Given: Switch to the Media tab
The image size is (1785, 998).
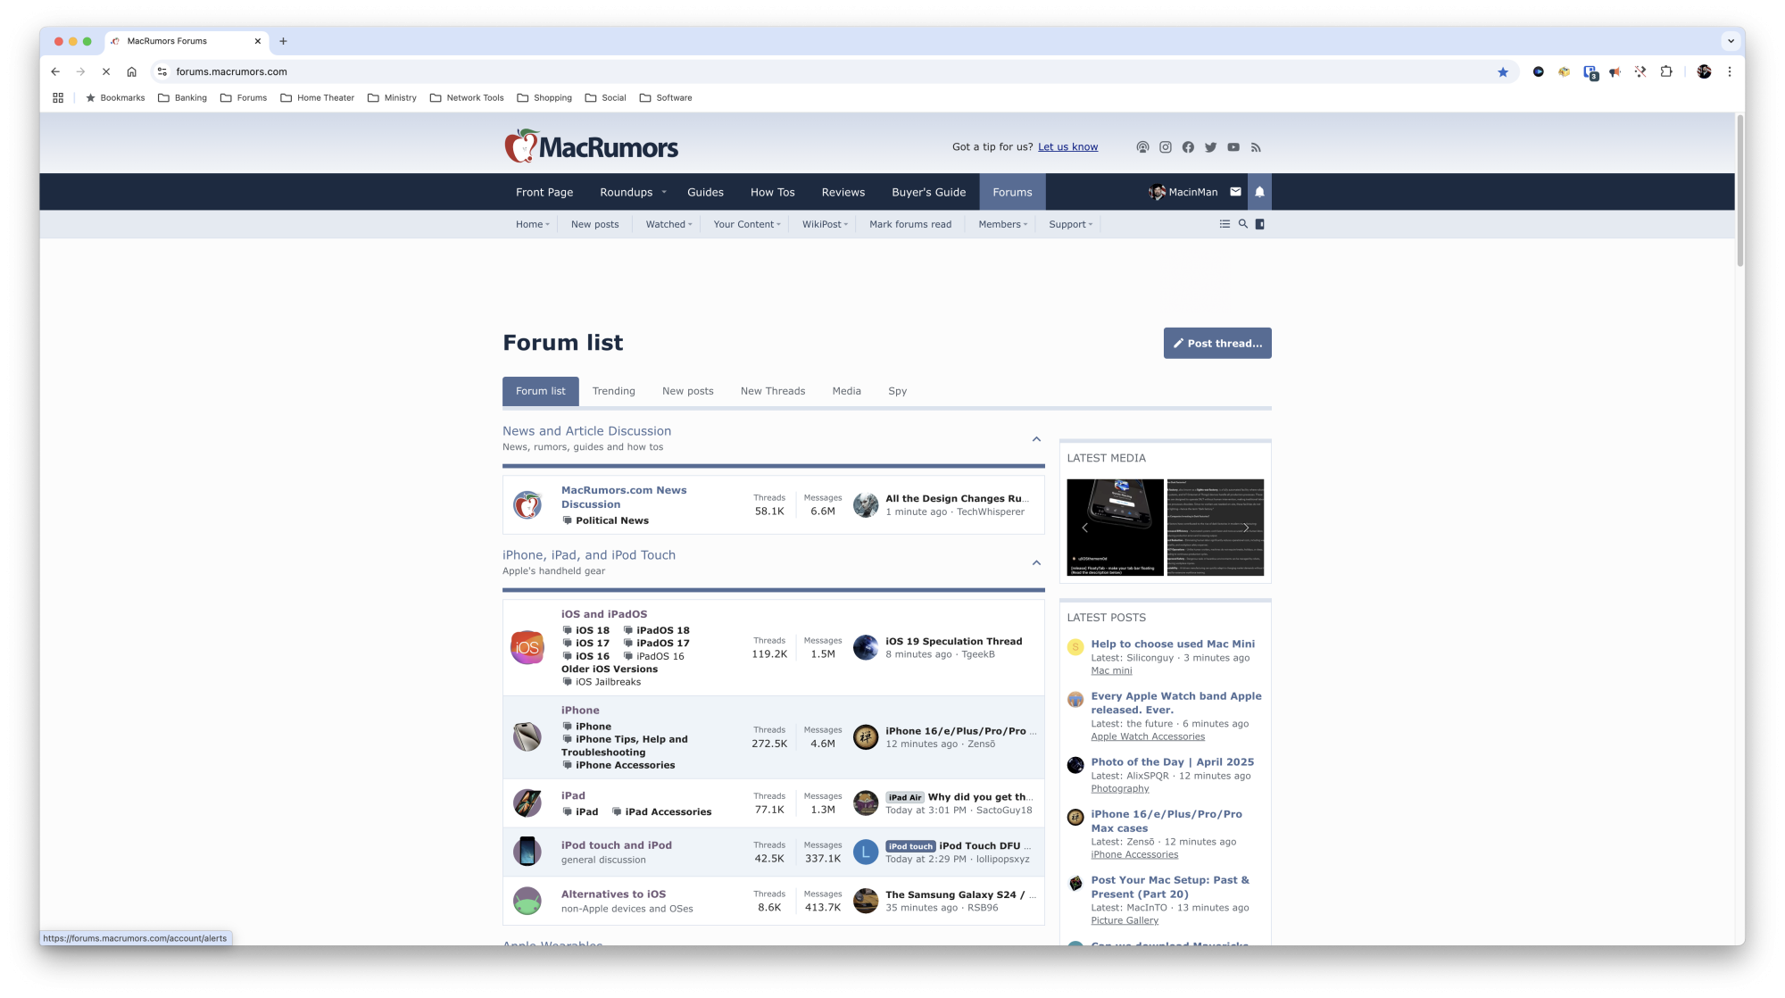Looking at the screenshot, I should (847, 391).
